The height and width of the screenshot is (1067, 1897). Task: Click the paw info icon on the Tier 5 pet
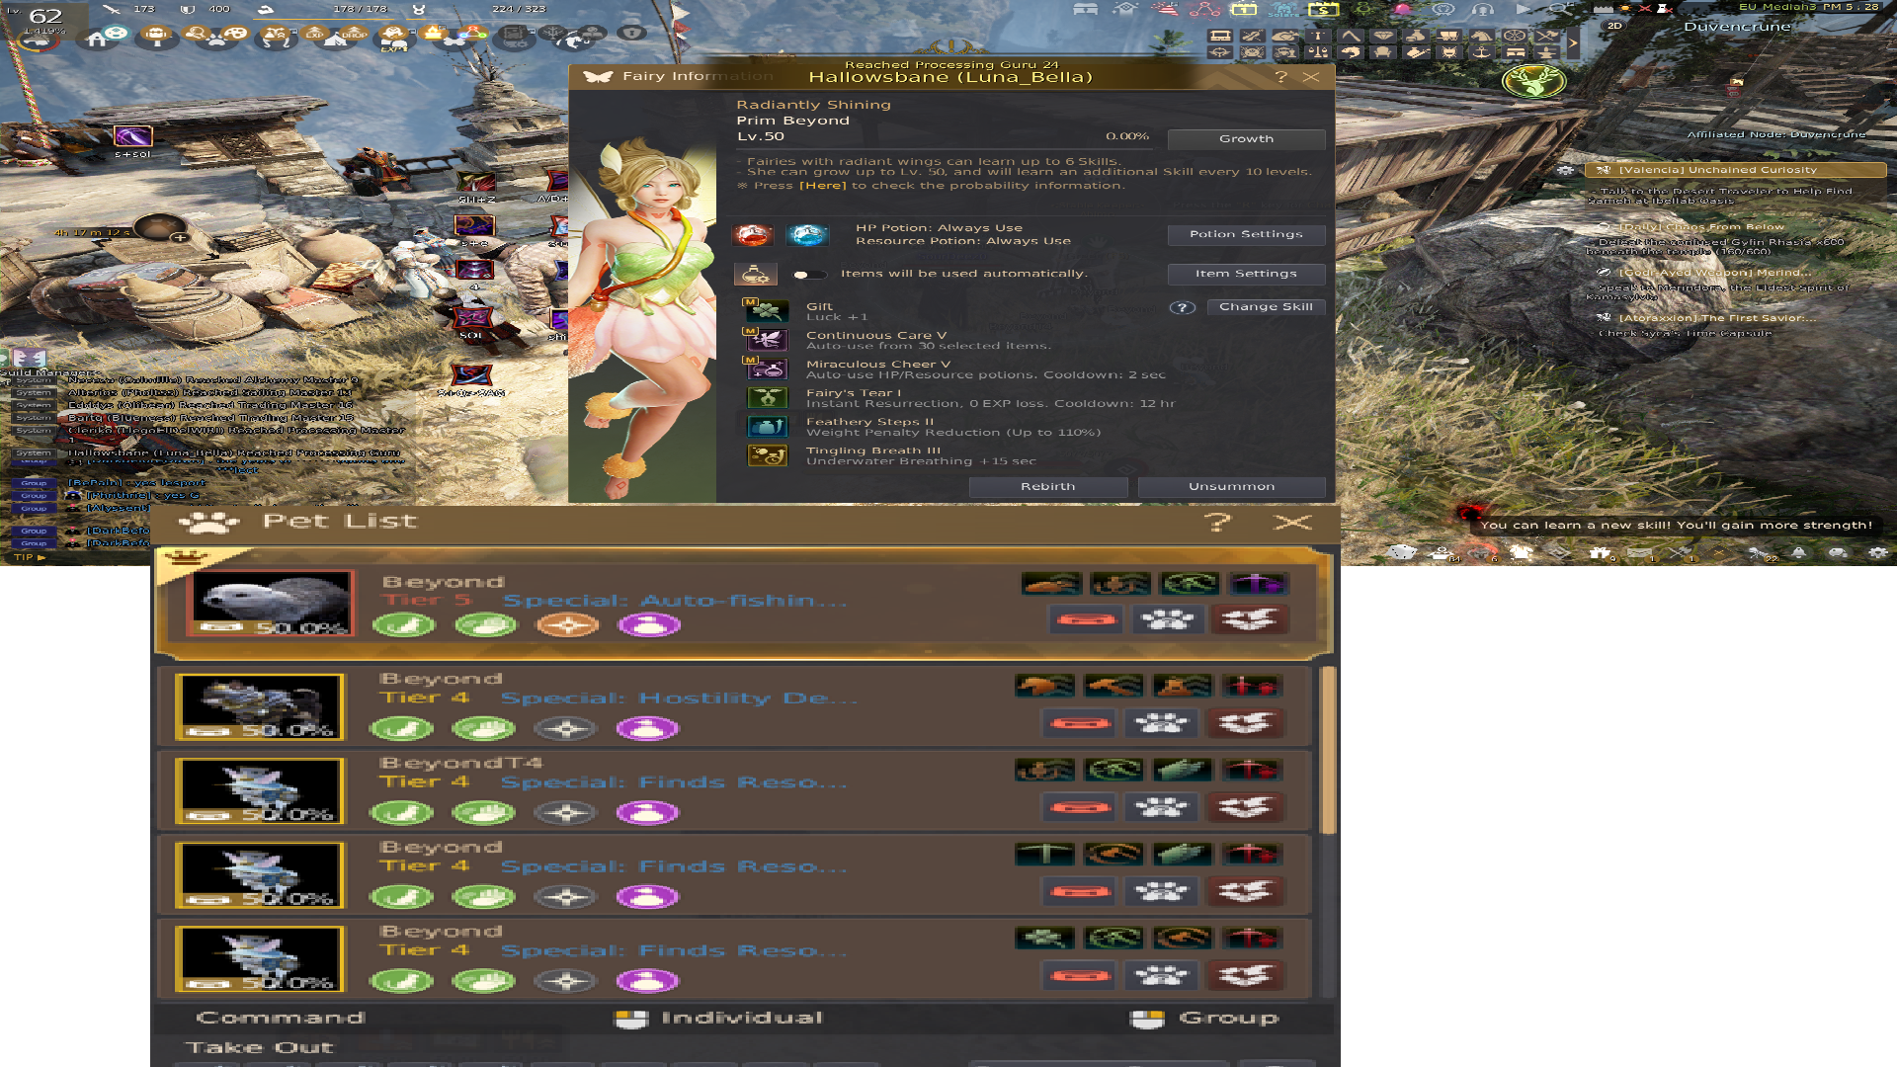pyautogui.click(x=1167, y=620)
